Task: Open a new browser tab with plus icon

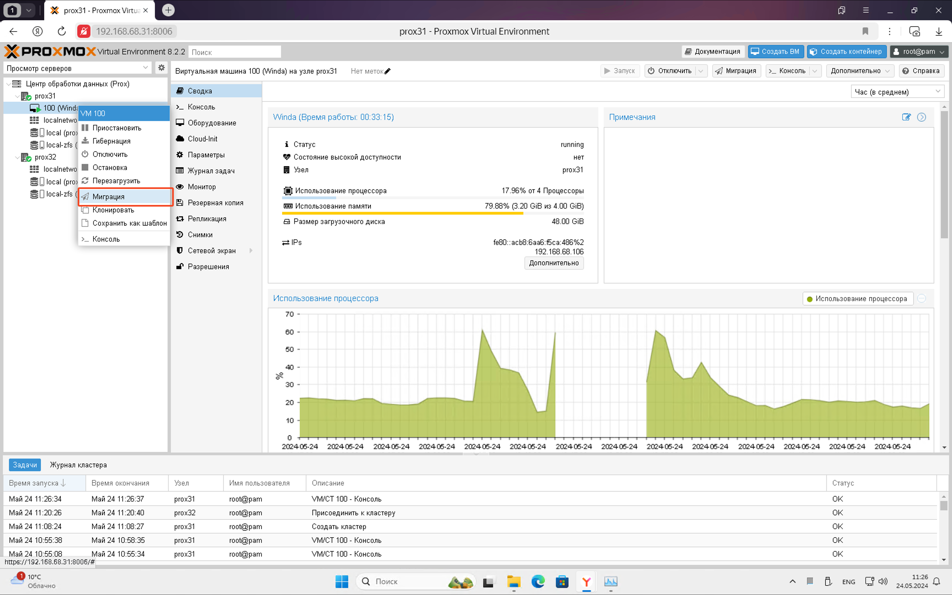Action: pos(168,10)
